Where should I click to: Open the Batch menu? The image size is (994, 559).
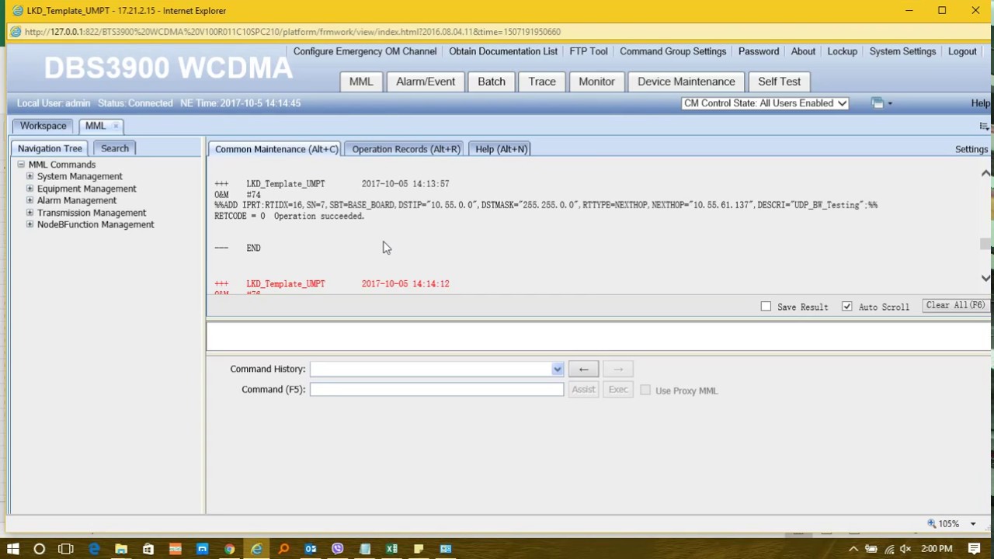pyautogui.click(x=492, y=82)
